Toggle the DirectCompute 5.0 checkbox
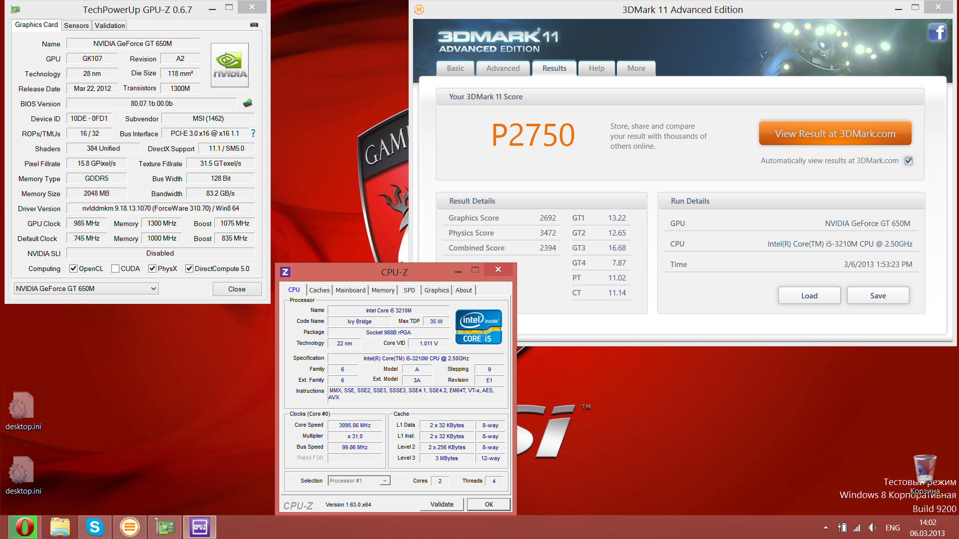959x539 pixels. (189, 269)
